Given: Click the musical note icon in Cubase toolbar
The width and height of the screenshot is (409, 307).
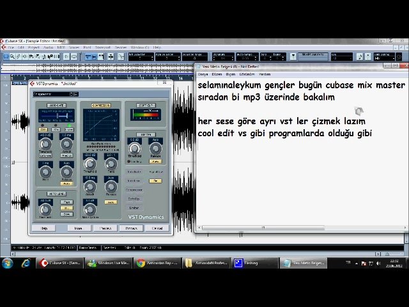Looking at the screenshot, I should point(360,56).
